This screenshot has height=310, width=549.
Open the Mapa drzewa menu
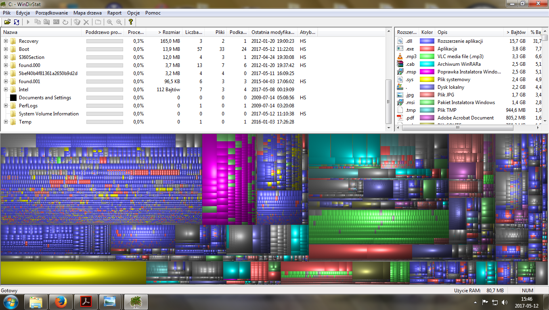tap(88, 13)
